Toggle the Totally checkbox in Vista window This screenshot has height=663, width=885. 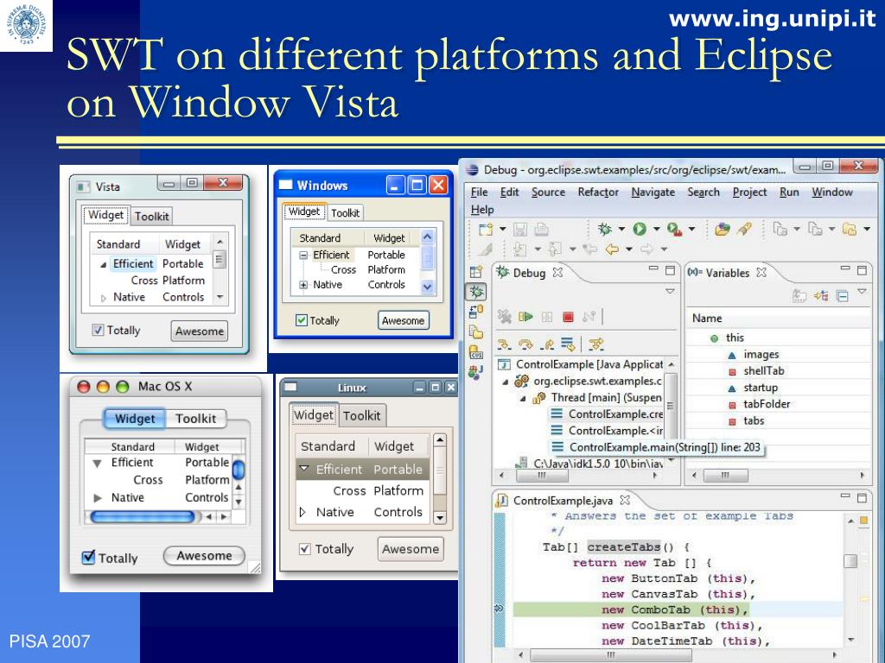[x=99, y=330]
